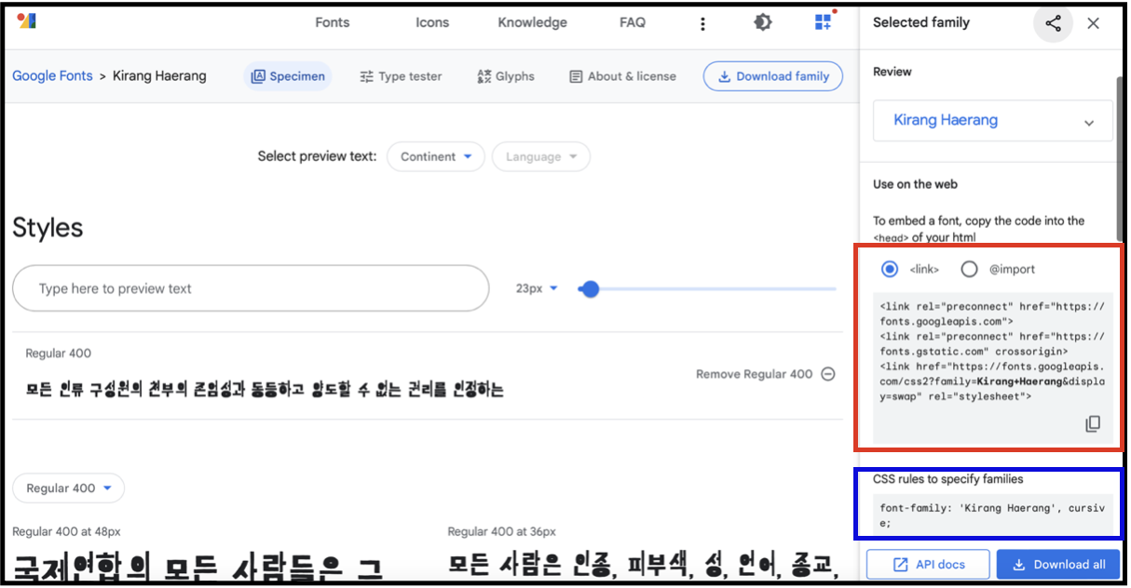Click the Use on the web heading
This screenshot has height=588, width=1131.
click(x=915, y=184)
